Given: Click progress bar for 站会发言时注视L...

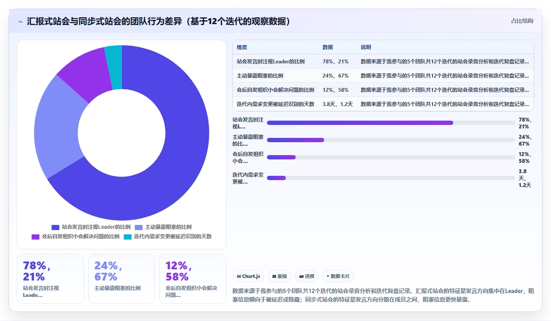Looking at the screenshot, I should pos(391,123).
